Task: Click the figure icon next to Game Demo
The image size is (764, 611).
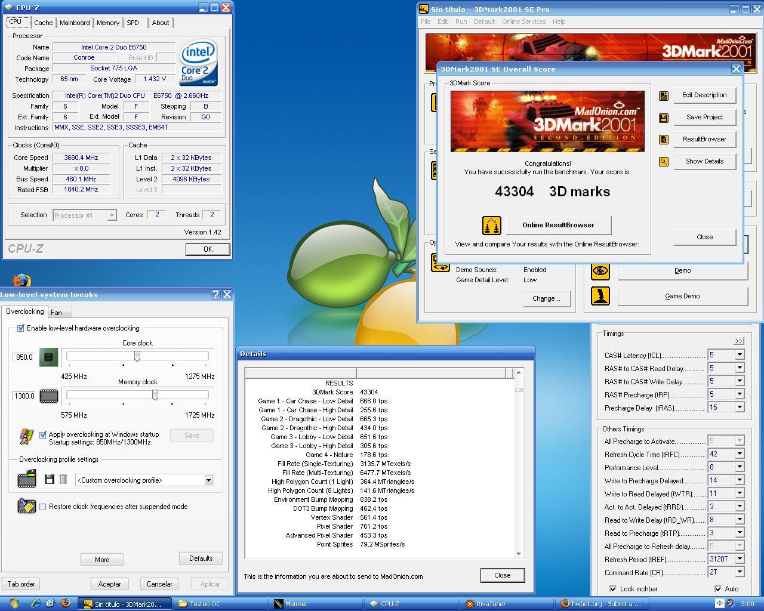Action: click(x=600, y=296)
